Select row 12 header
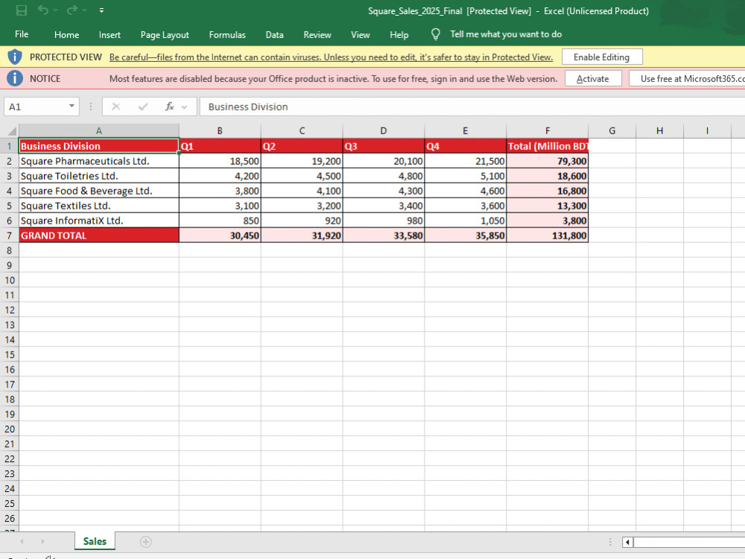This screenshot has width=745, height=559. point(9,310)
